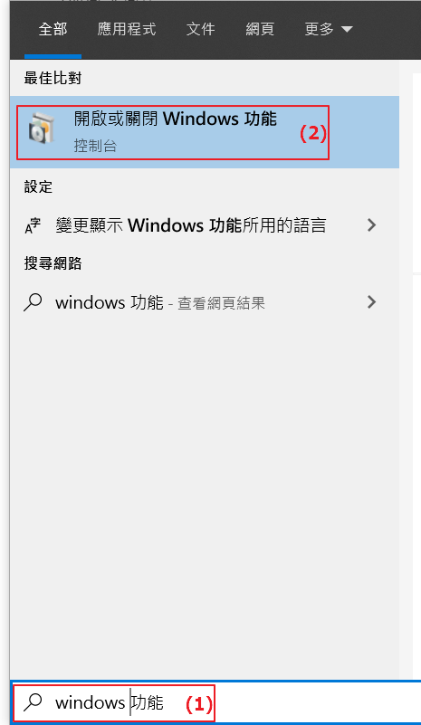
Task: Click the 最佳比對 section header
Action: coord(53,78)
